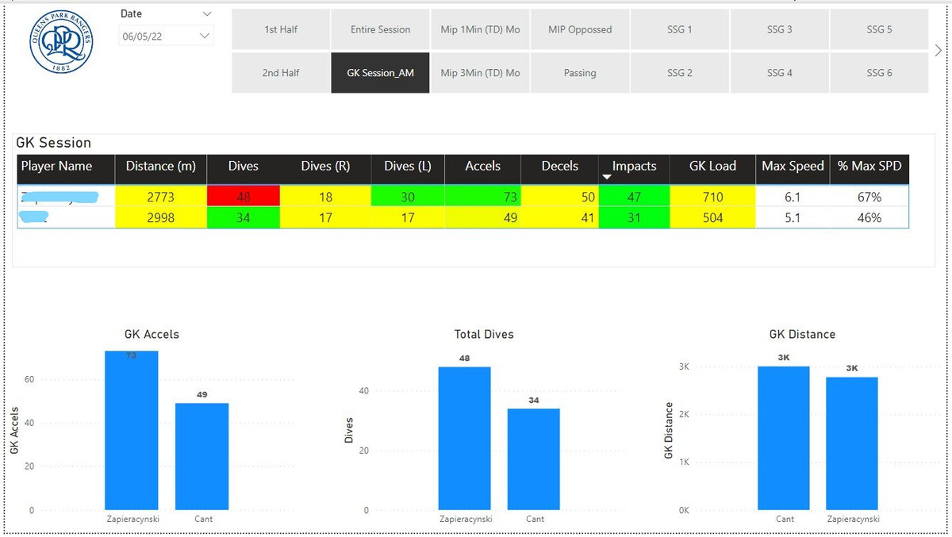The image size is (952, 537).
Task: Switch to the Entire Session view
Action: (380, 29)
